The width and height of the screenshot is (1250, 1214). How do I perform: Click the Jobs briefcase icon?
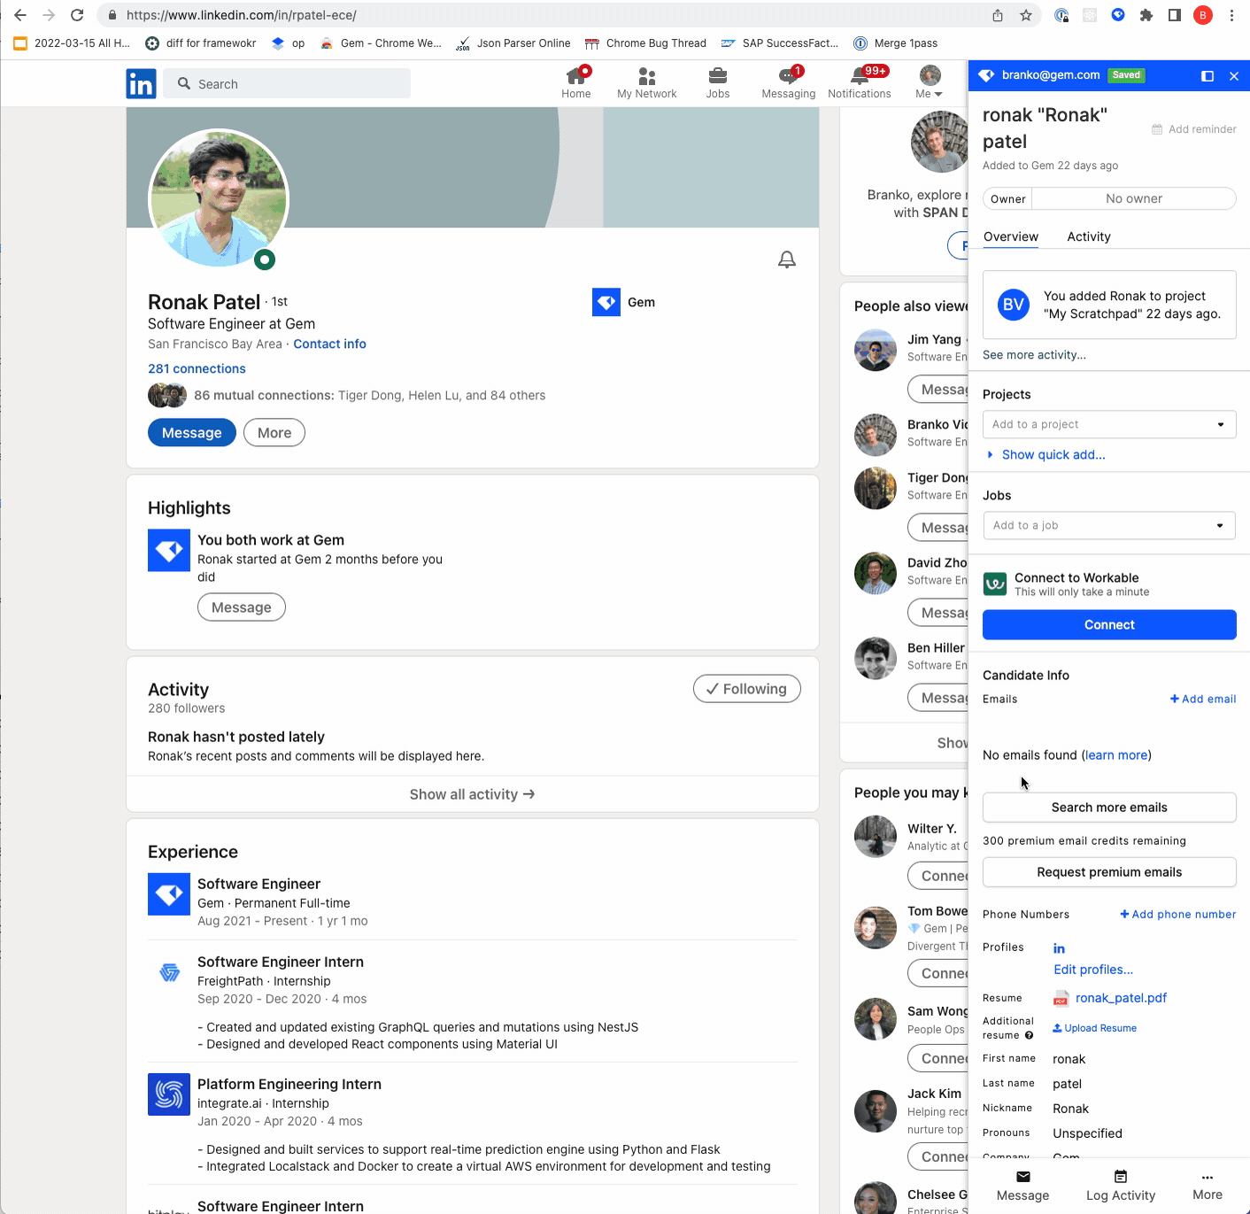pyautogui.click(x=718, y=77)
